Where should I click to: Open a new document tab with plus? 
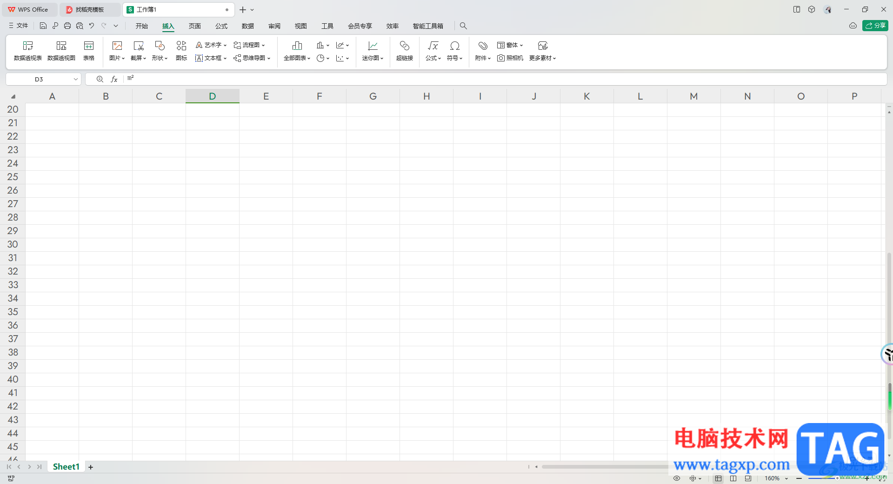point(243,10)
